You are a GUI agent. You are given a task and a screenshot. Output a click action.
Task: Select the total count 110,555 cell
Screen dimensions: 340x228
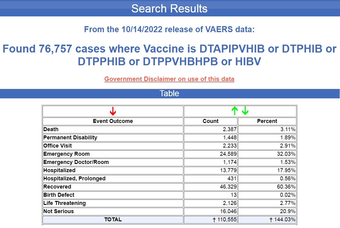(225, 219)
